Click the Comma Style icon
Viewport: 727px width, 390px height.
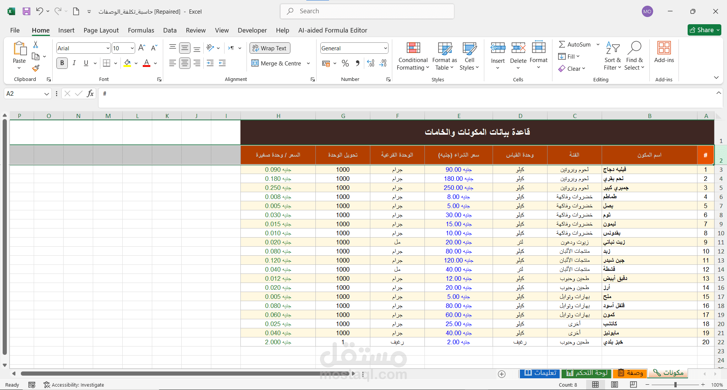pos(357,63)
